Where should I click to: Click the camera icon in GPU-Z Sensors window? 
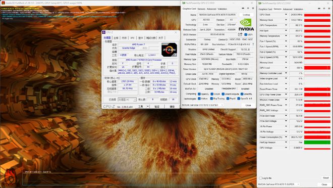point(319,9)
